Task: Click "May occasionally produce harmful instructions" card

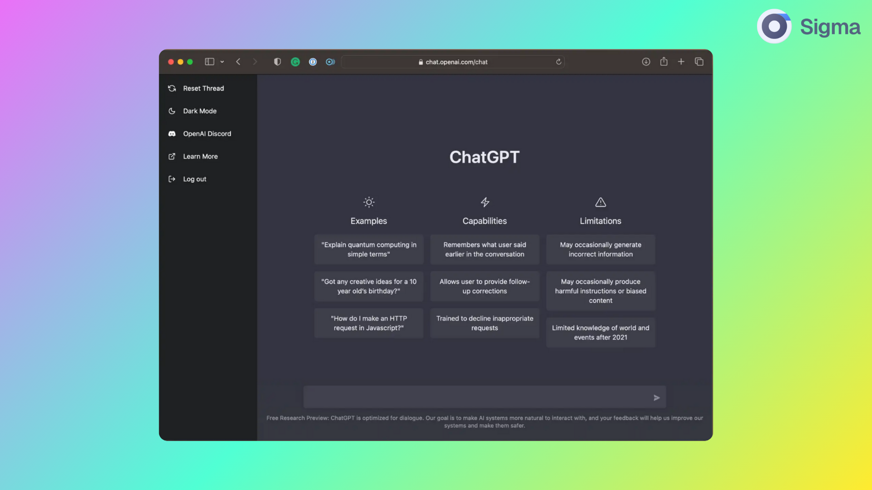Action: click(600, 291)
